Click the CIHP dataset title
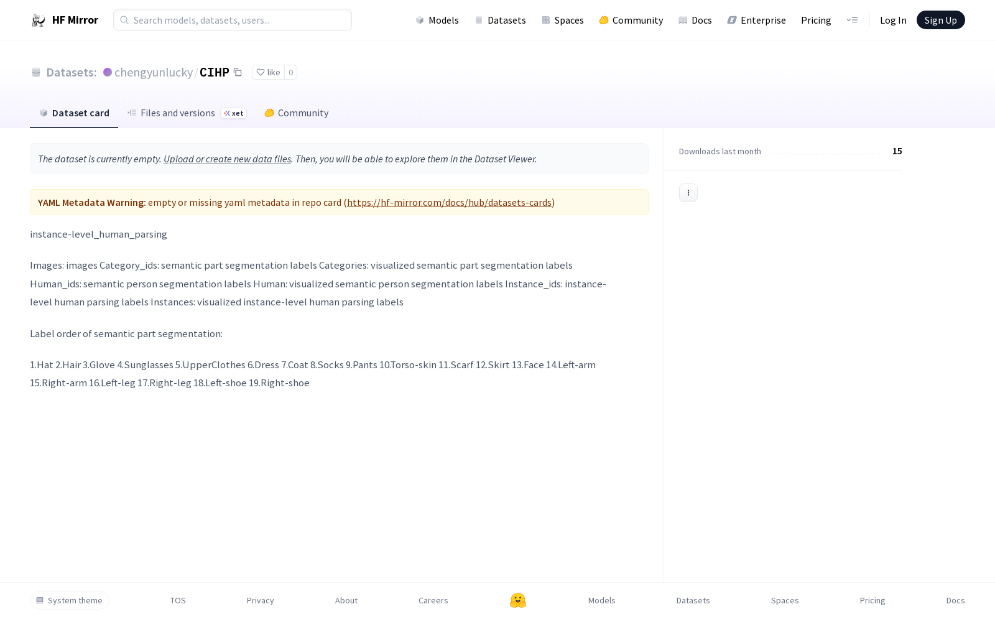Viewport: 995px width, 622px height. (215, 72)
